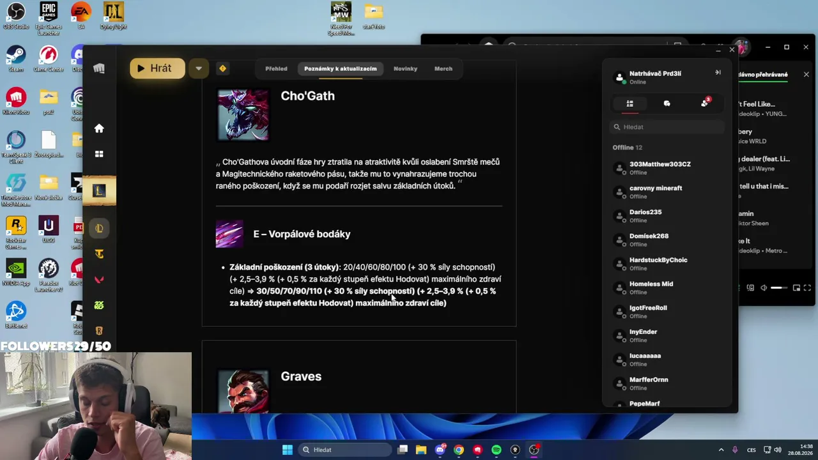Select the Valorant icon in the sidebar
818x460 pixels.
pos(99,279)
